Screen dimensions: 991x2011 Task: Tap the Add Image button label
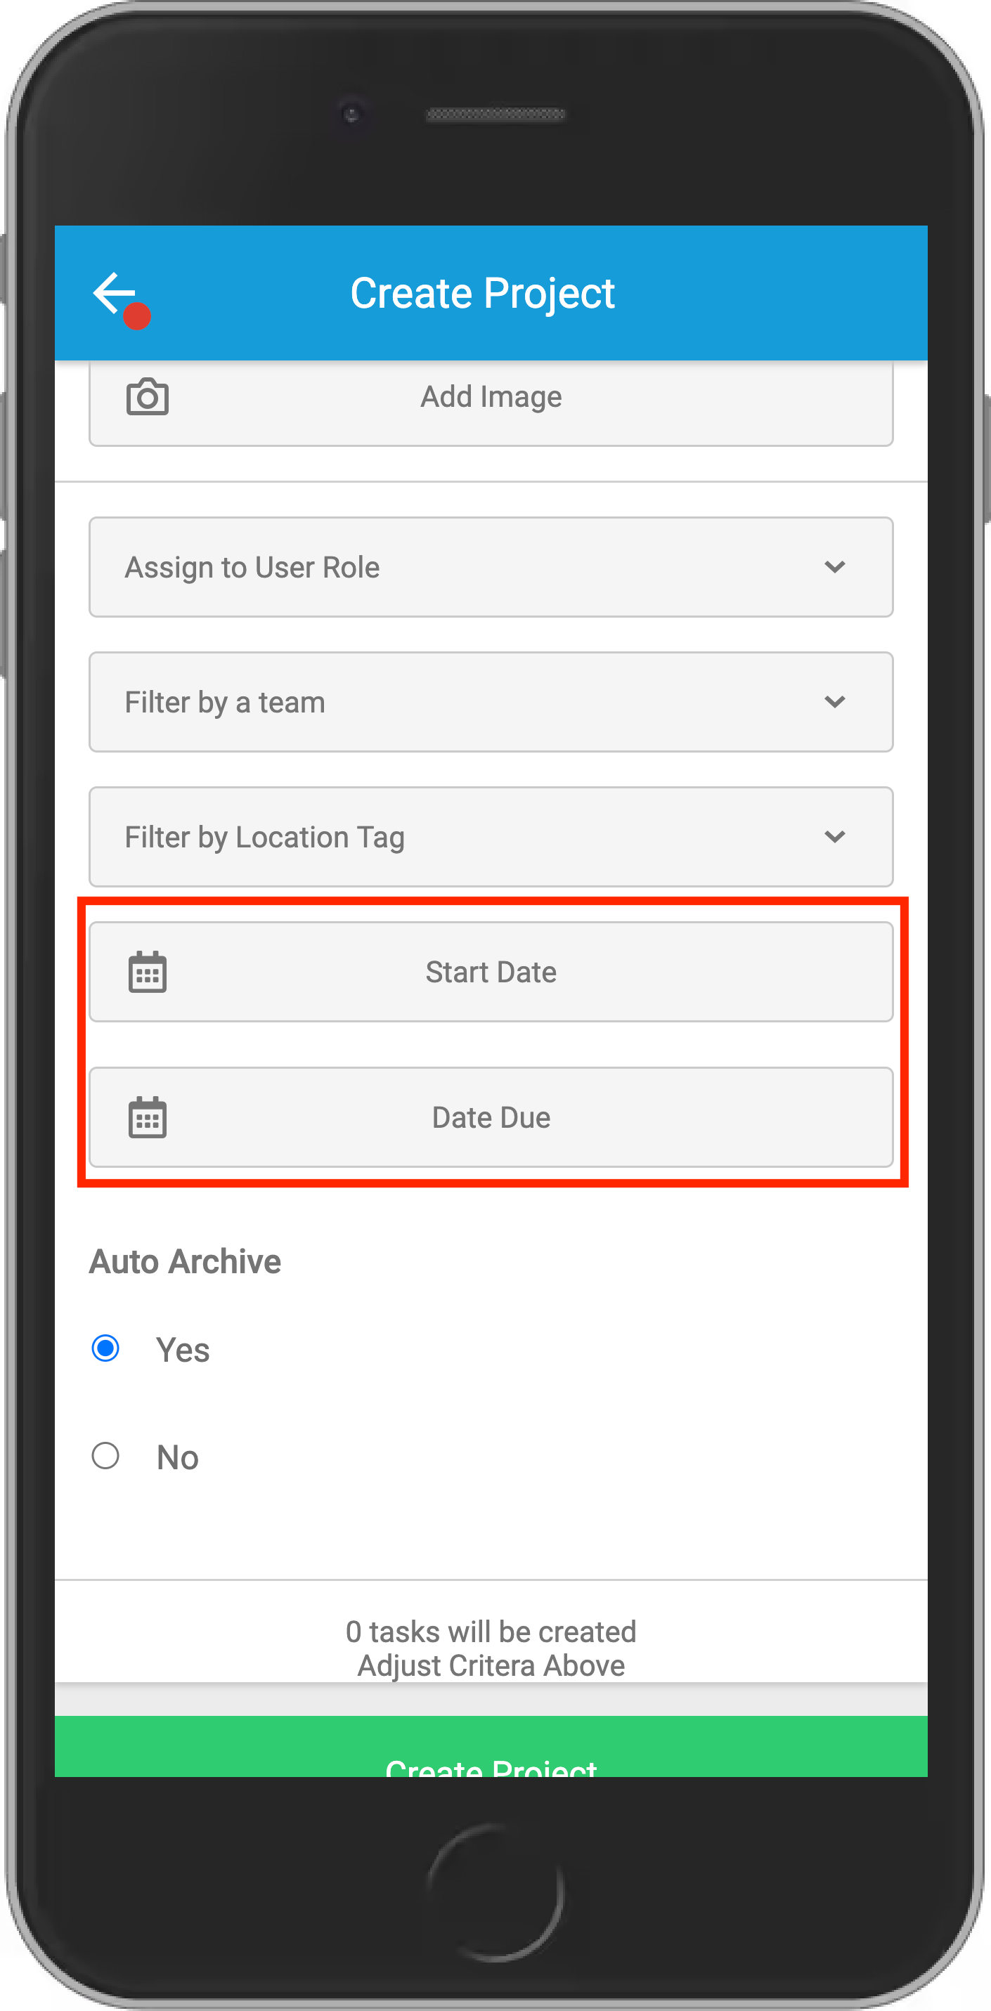[491, 396]
